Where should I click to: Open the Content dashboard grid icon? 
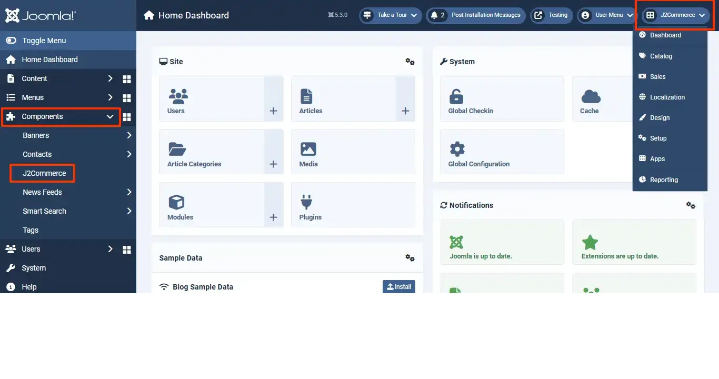[127, 79]
